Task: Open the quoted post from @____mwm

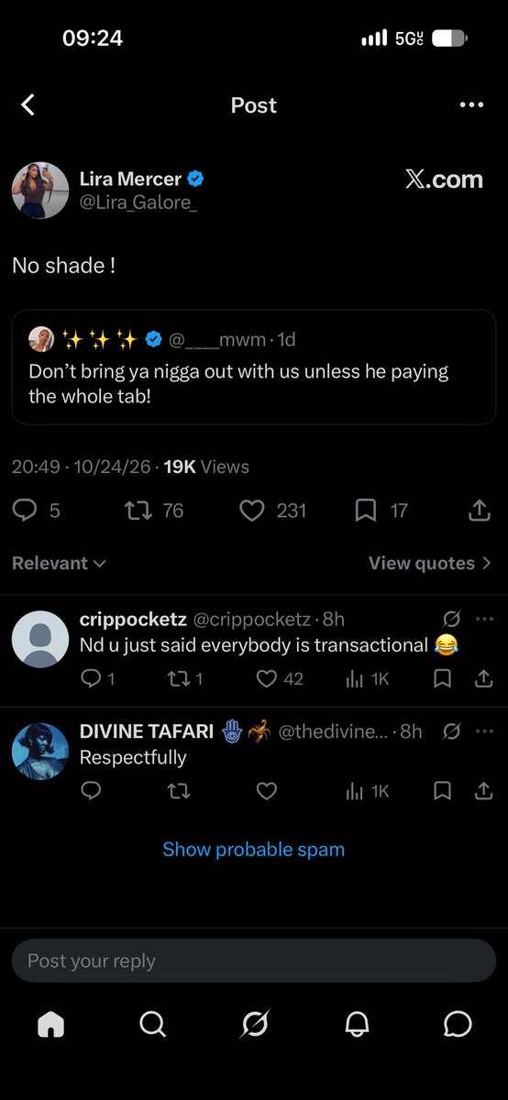Action: 254,367
